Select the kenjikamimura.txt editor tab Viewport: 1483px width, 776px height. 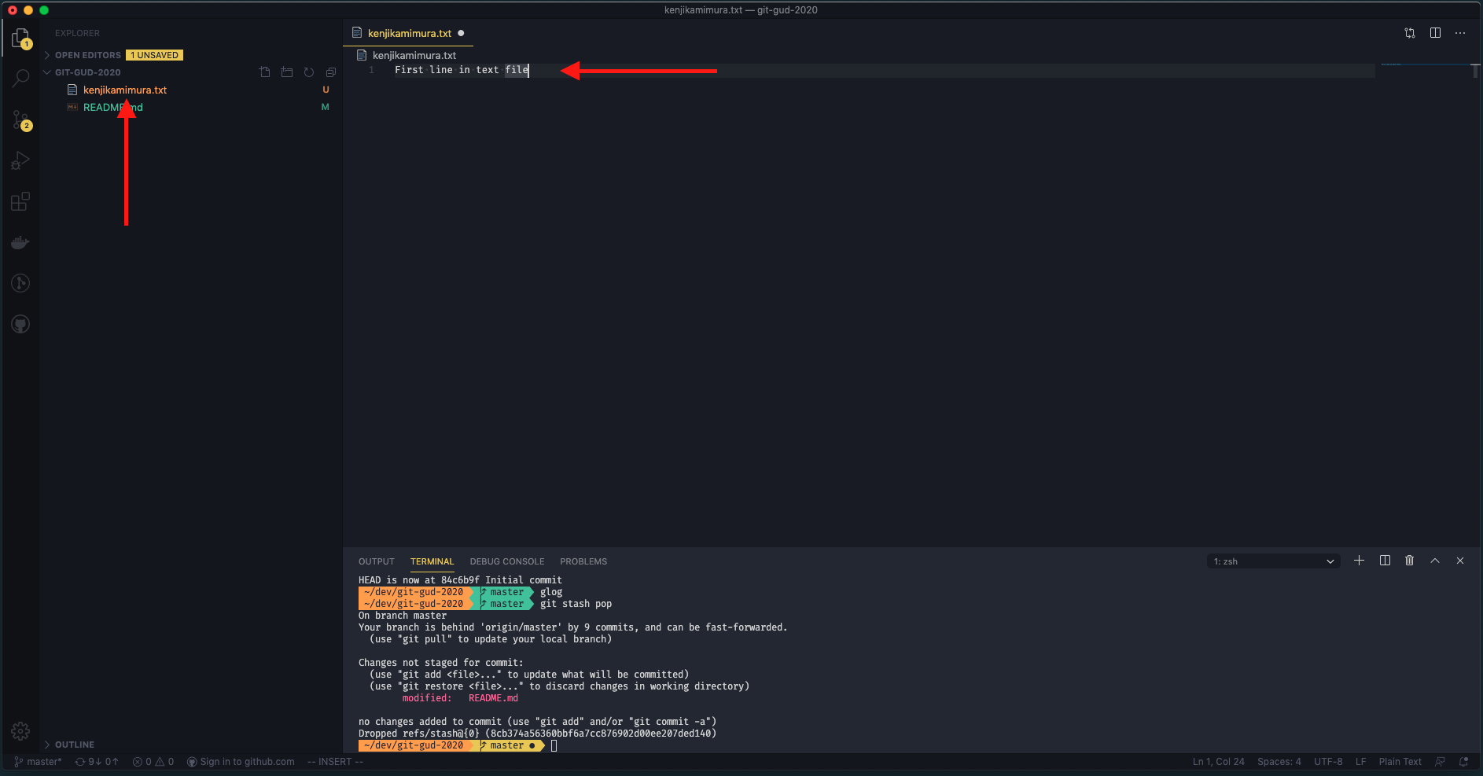click(408, 33)
